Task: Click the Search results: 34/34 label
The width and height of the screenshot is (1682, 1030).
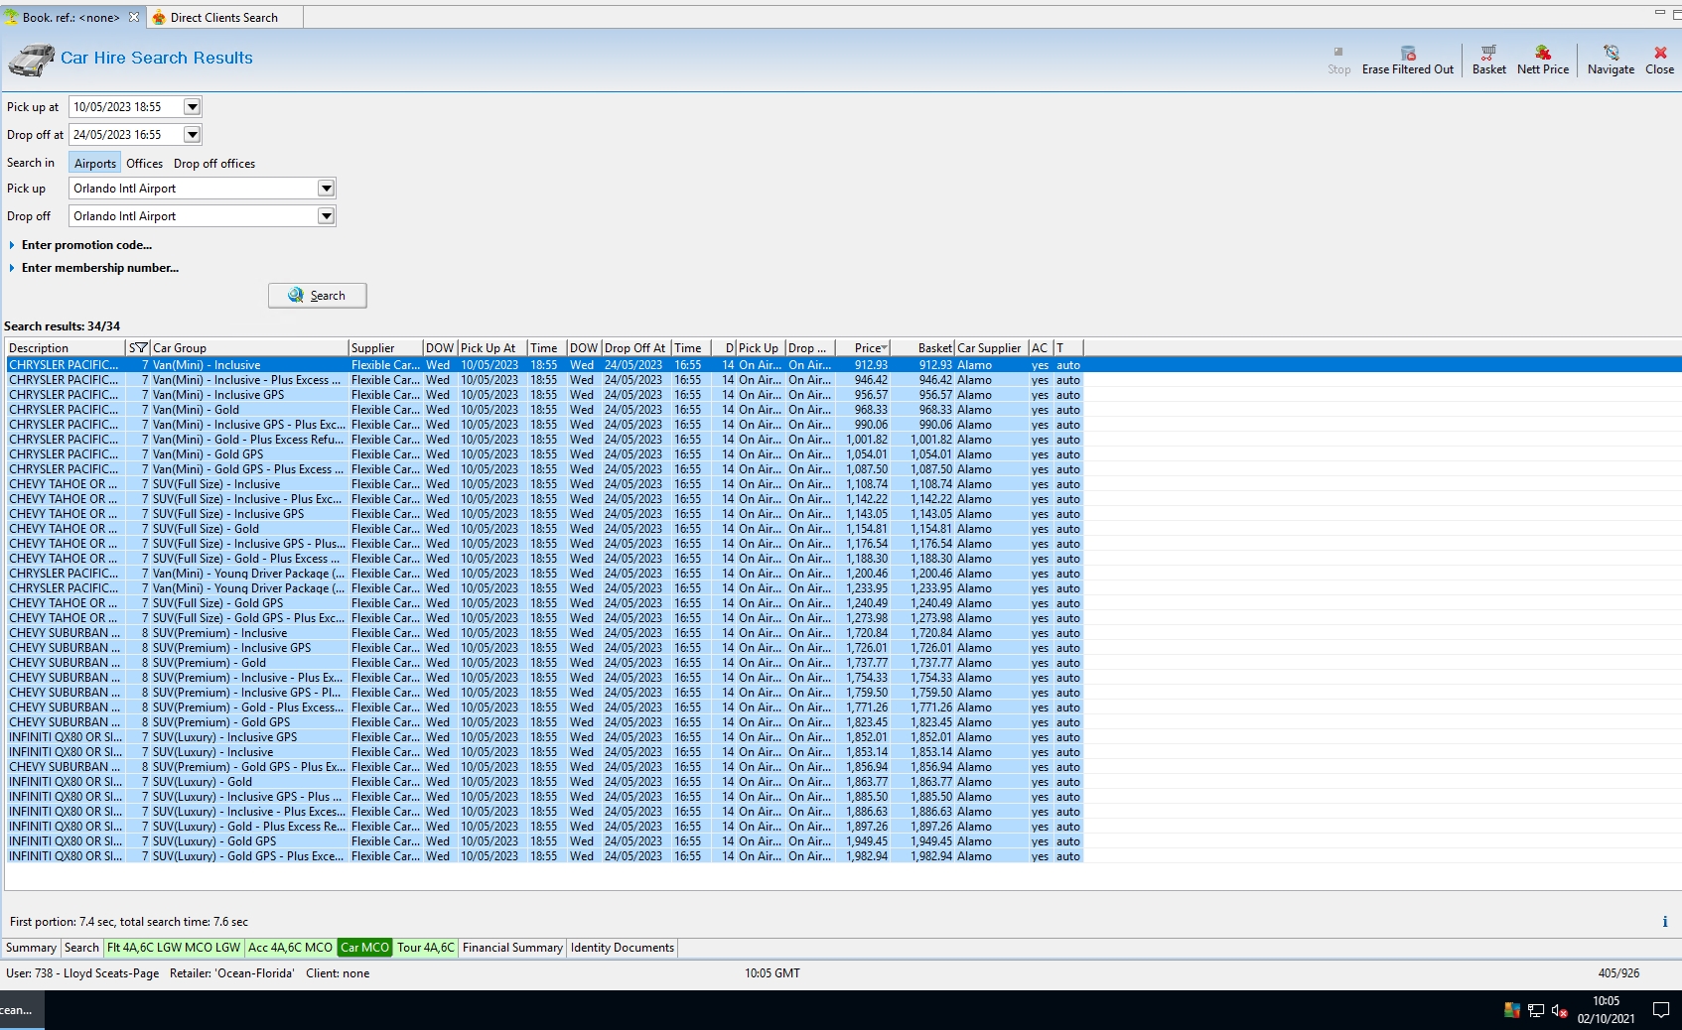Action: click(x=62, y=326)
